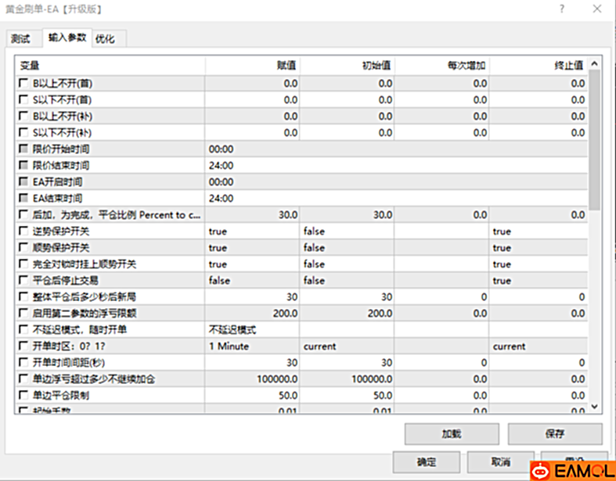616x481 pixels.
Task: Click the help question mark icon
Action: pos(561,9)
